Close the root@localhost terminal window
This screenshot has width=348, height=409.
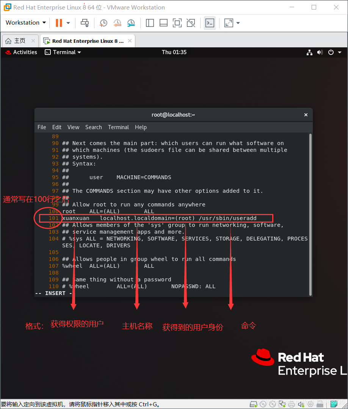click(x=306, y=115)
